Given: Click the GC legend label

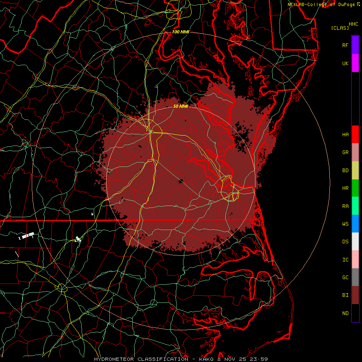Looking at the screenshot, I should pyautogui.click(x=345, y=278).
